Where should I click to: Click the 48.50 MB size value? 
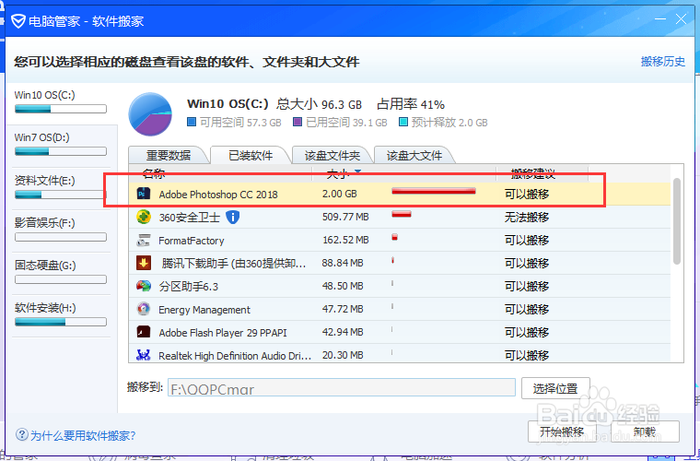[x=343, y=286]
